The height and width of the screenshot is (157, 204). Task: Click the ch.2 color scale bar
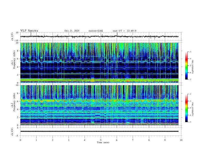tap(186, 108)
